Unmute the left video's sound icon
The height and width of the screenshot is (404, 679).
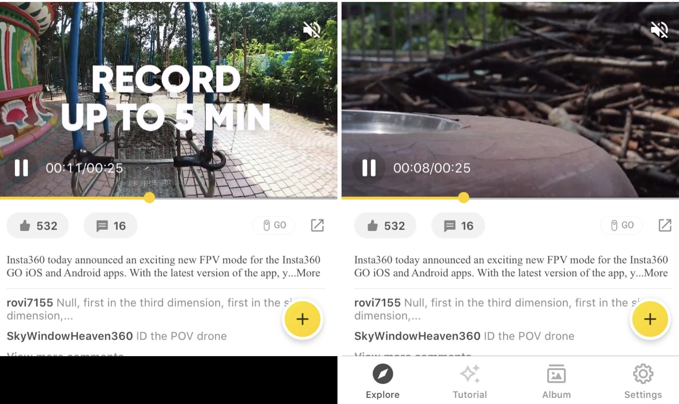point(312,30)
